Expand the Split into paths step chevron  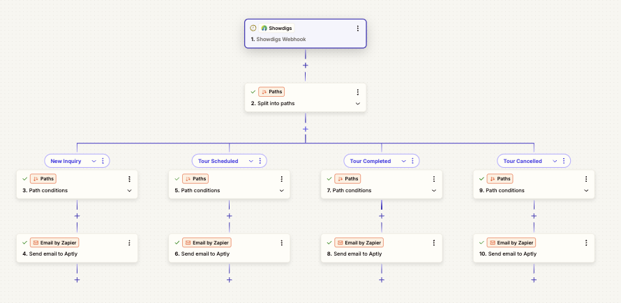coord(358,104)
